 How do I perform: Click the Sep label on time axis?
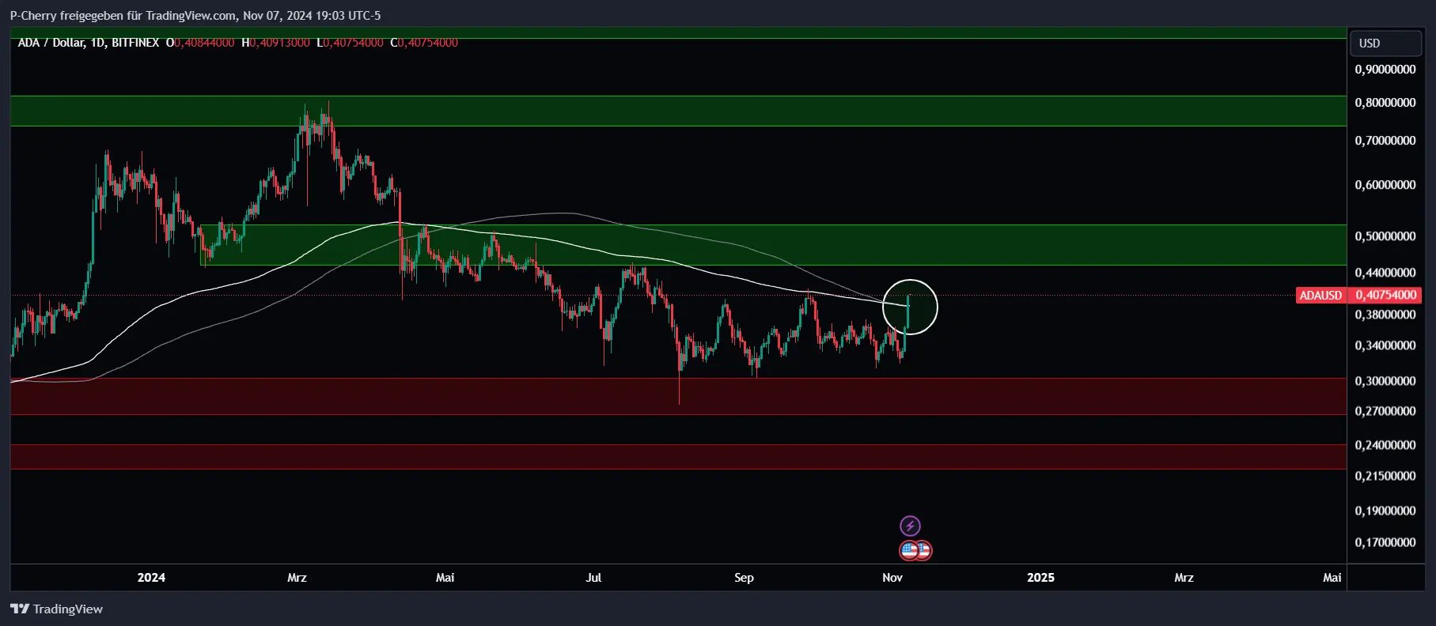point(744,578)
